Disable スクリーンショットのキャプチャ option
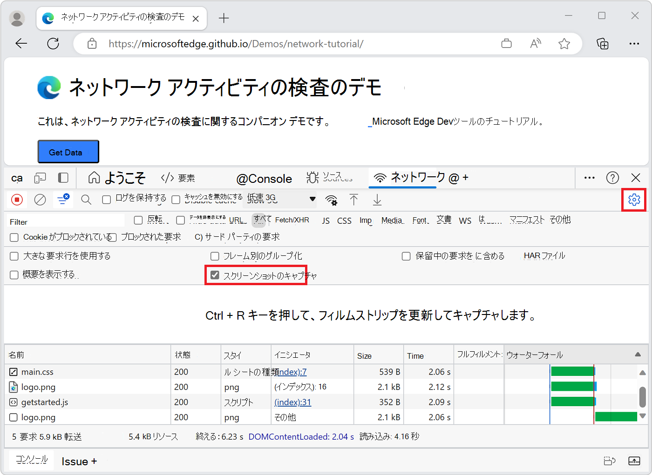 tap(214, 274)
